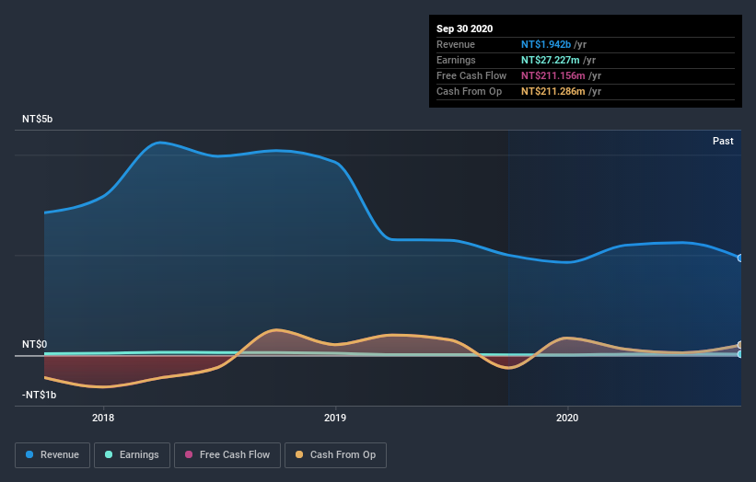This screenshot has width=756, height=482.
Task: Click the -NT$1b y-axis label
Action: point(39,395)
